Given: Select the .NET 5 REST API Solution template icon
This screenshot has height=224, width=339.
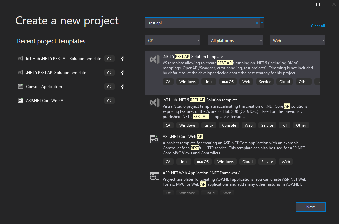Looking at the screenshot, I should (x=154, y=59).
